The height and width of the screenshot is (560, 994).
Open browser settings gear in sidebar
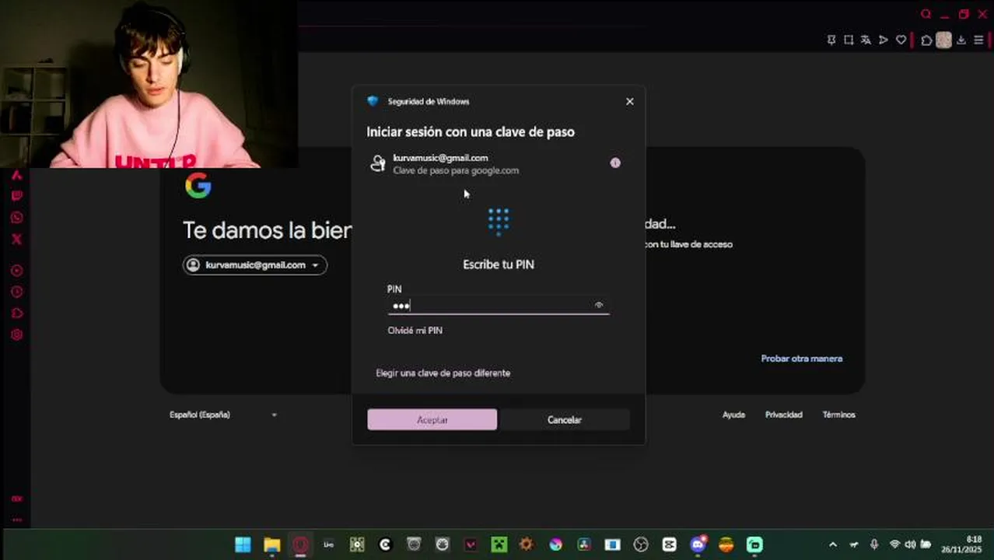[x=17, y=335]
